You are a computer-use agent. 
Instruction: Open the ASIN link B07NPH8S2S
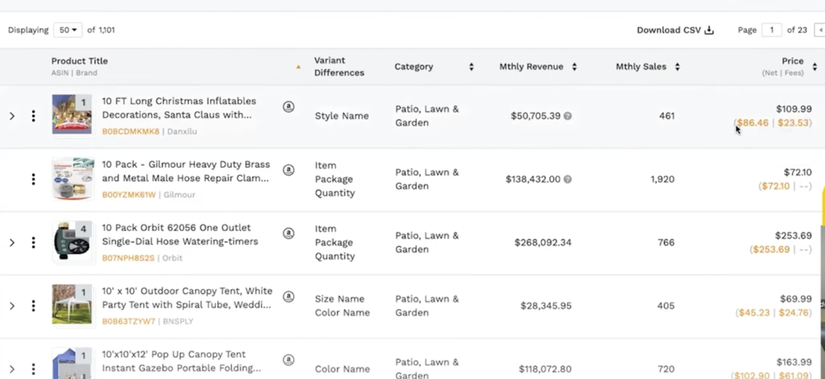point(128,258)
